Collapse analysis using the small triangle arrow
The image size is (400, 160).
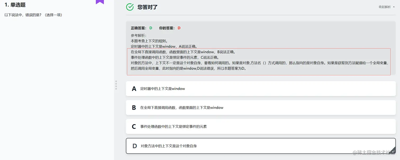(x=393, y=7)
